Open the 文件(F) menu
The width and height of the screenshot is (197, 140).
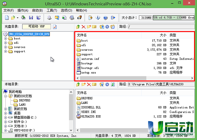(x=9, y=10)
